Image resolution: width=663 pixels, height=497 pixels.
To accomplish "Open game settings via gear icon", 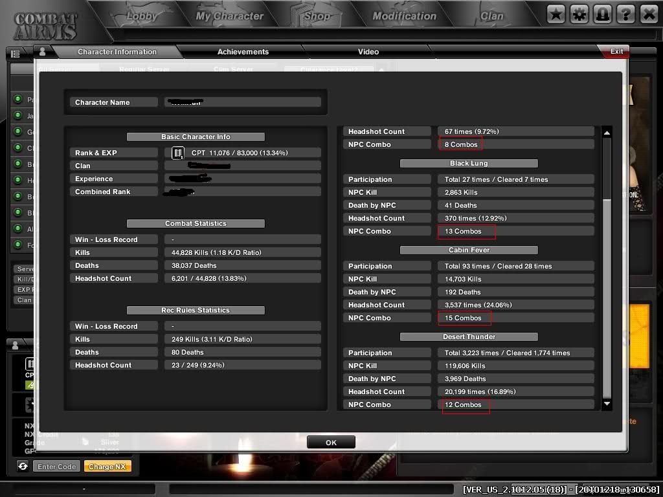I will [x=579, y=14].
